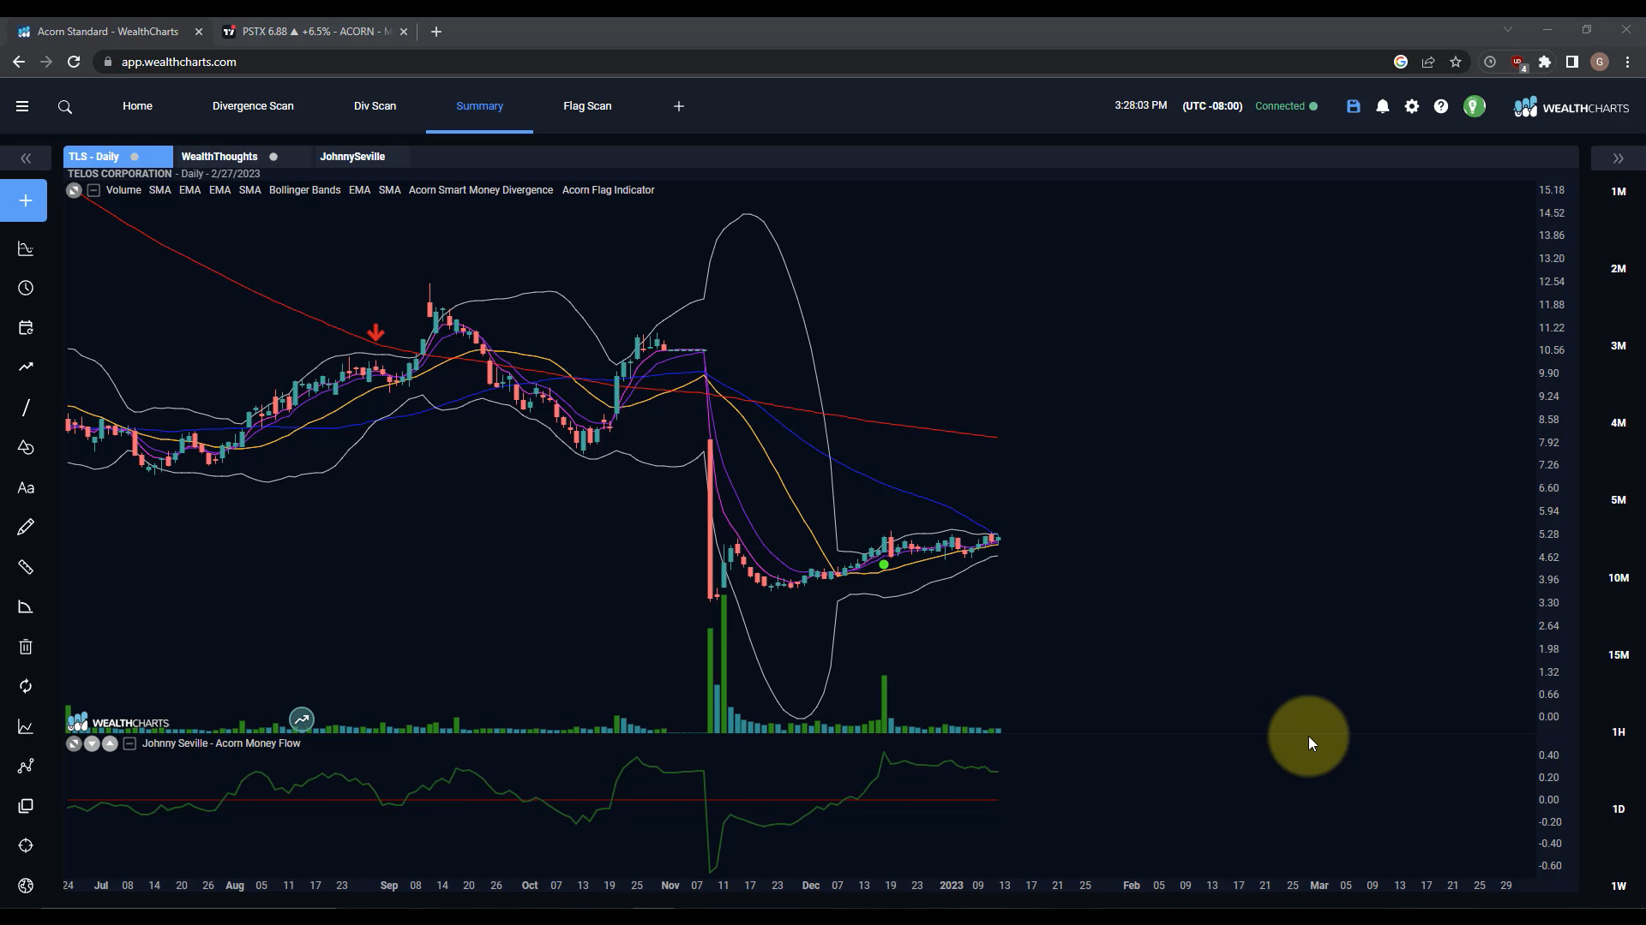Set chart timeframe to 1W

1619,886
